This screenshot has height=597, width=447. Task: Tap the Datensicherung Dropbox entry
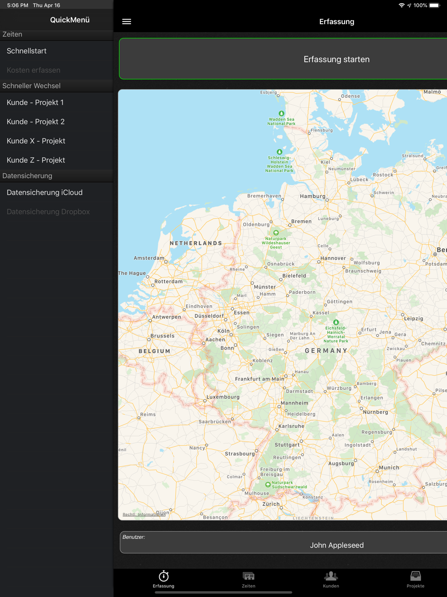point(48,212)
